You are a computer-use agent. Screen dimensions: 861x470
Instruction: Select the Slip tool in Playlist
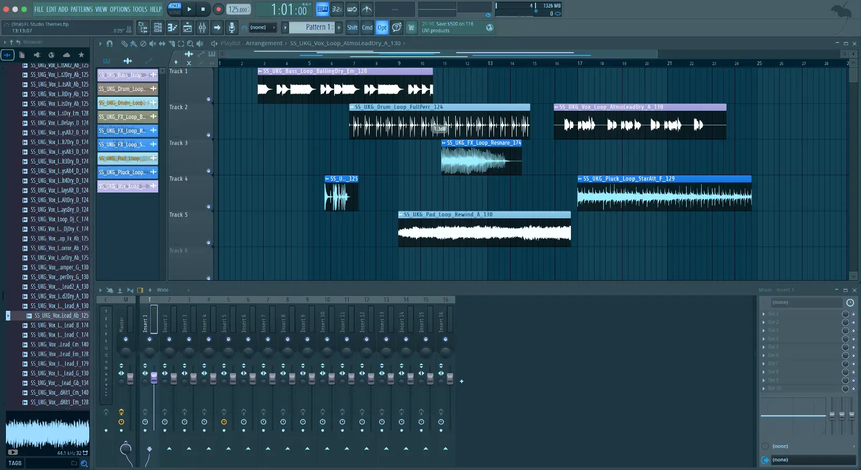[x=162, y=44]
